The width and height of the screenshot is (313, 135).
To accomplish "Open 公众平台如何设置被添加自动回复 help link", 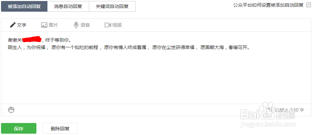I will (x=268, y=5).
